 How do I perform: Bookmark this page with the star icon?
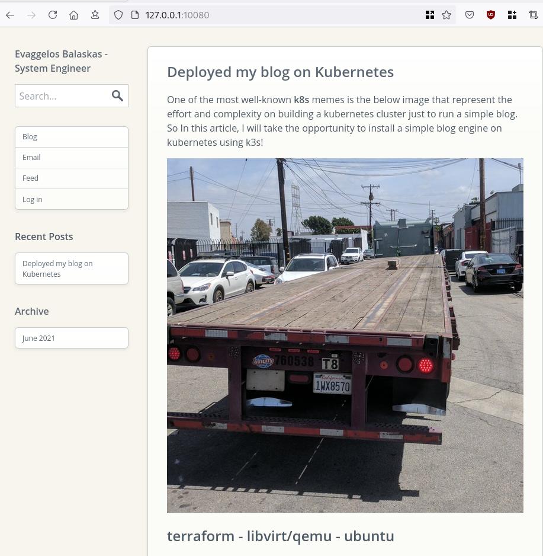tap(446, 15)
